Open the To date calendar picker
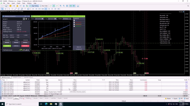 pos(55,19)
